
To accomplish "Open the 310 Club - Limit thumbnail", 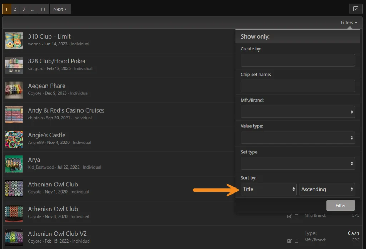I will (x=14, y=41).
